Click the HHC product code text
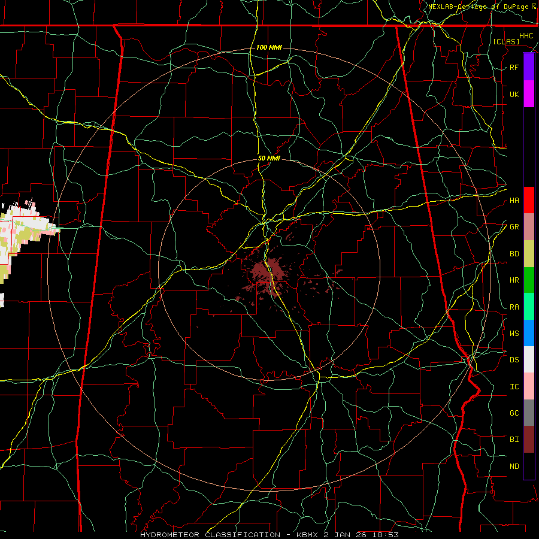 point(526,36)
